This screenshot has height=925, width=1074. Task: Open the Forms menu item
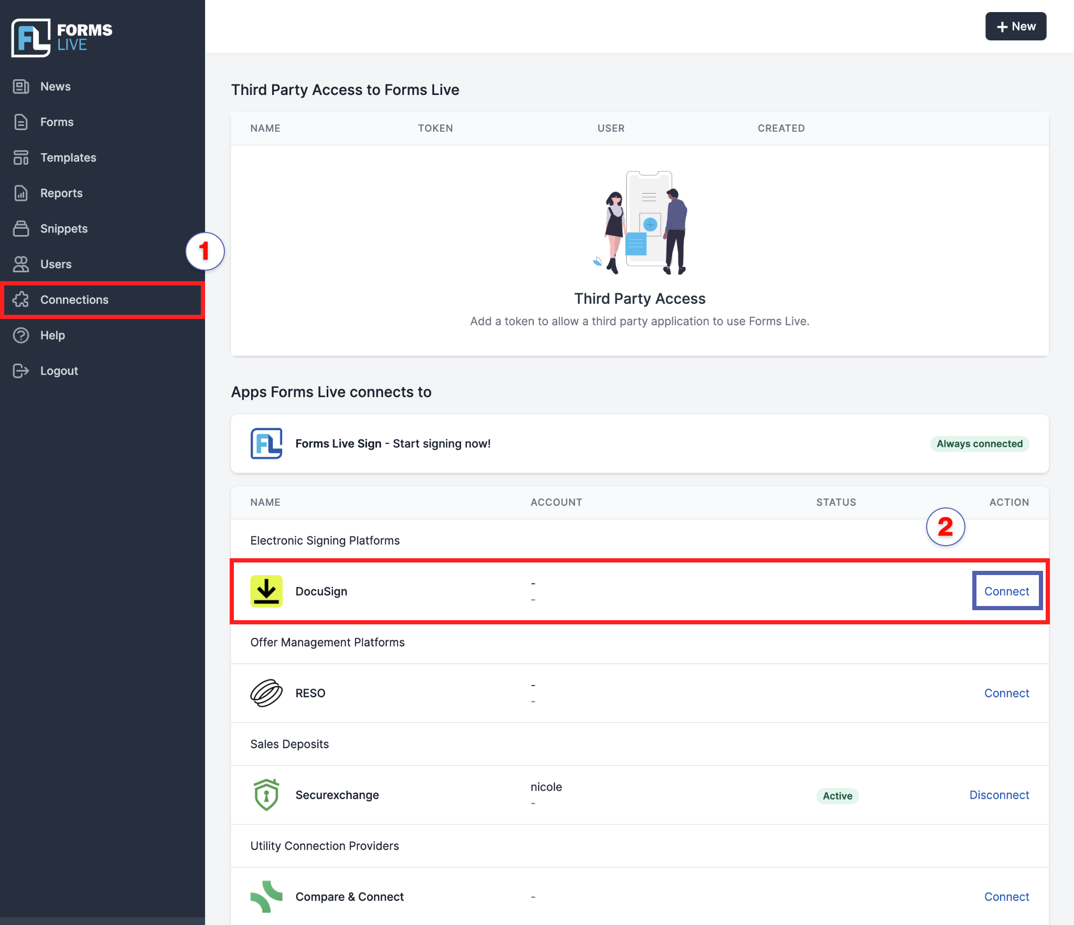(x=102, y=122)
